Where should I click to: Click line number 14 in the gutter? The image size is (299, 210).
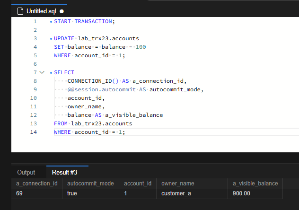pyautogui.click(x=34, y=132)
